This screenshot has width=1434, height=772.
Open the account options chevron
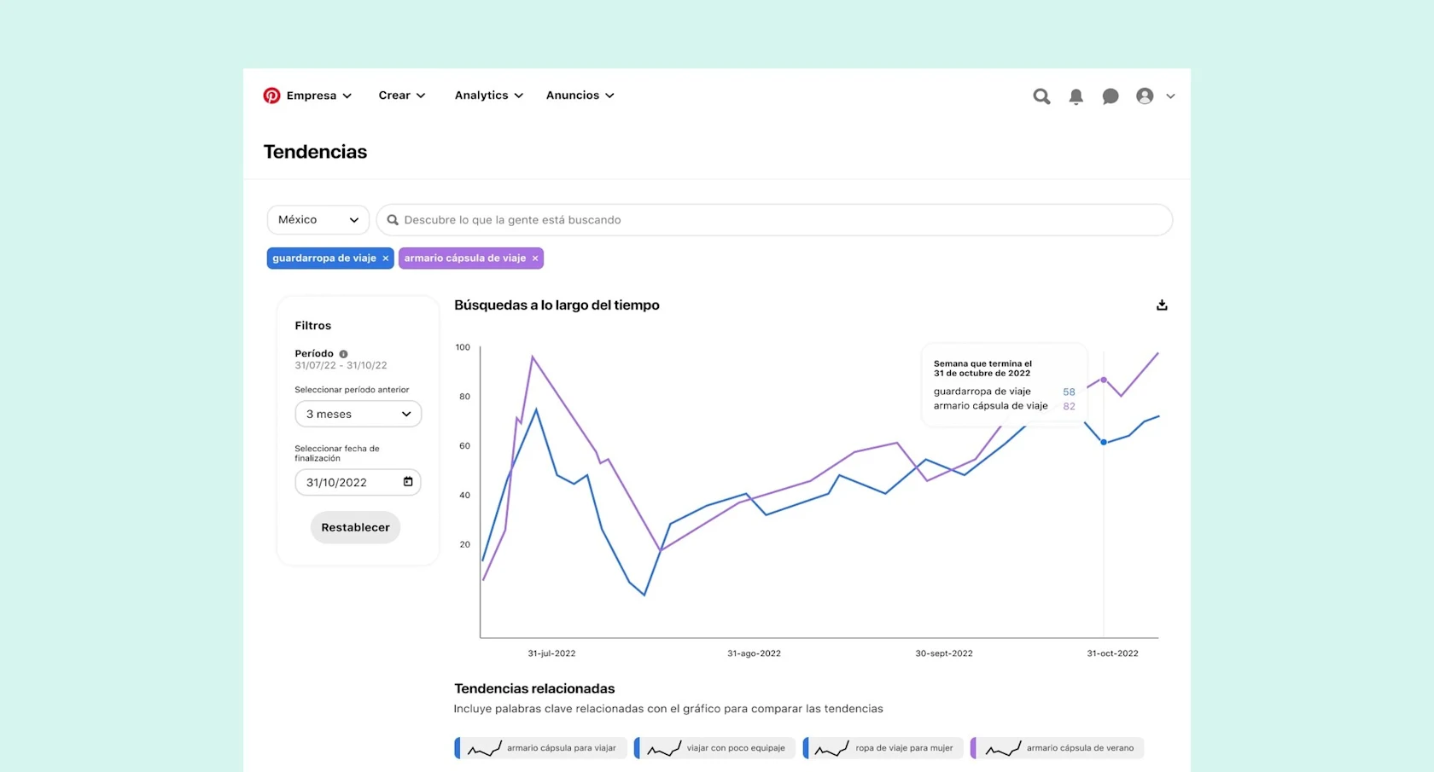(x=1170, y=96)
